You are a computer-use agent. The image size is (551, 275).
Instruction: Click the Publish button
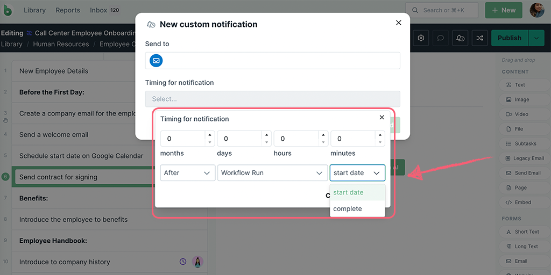(x=509, y=38)
